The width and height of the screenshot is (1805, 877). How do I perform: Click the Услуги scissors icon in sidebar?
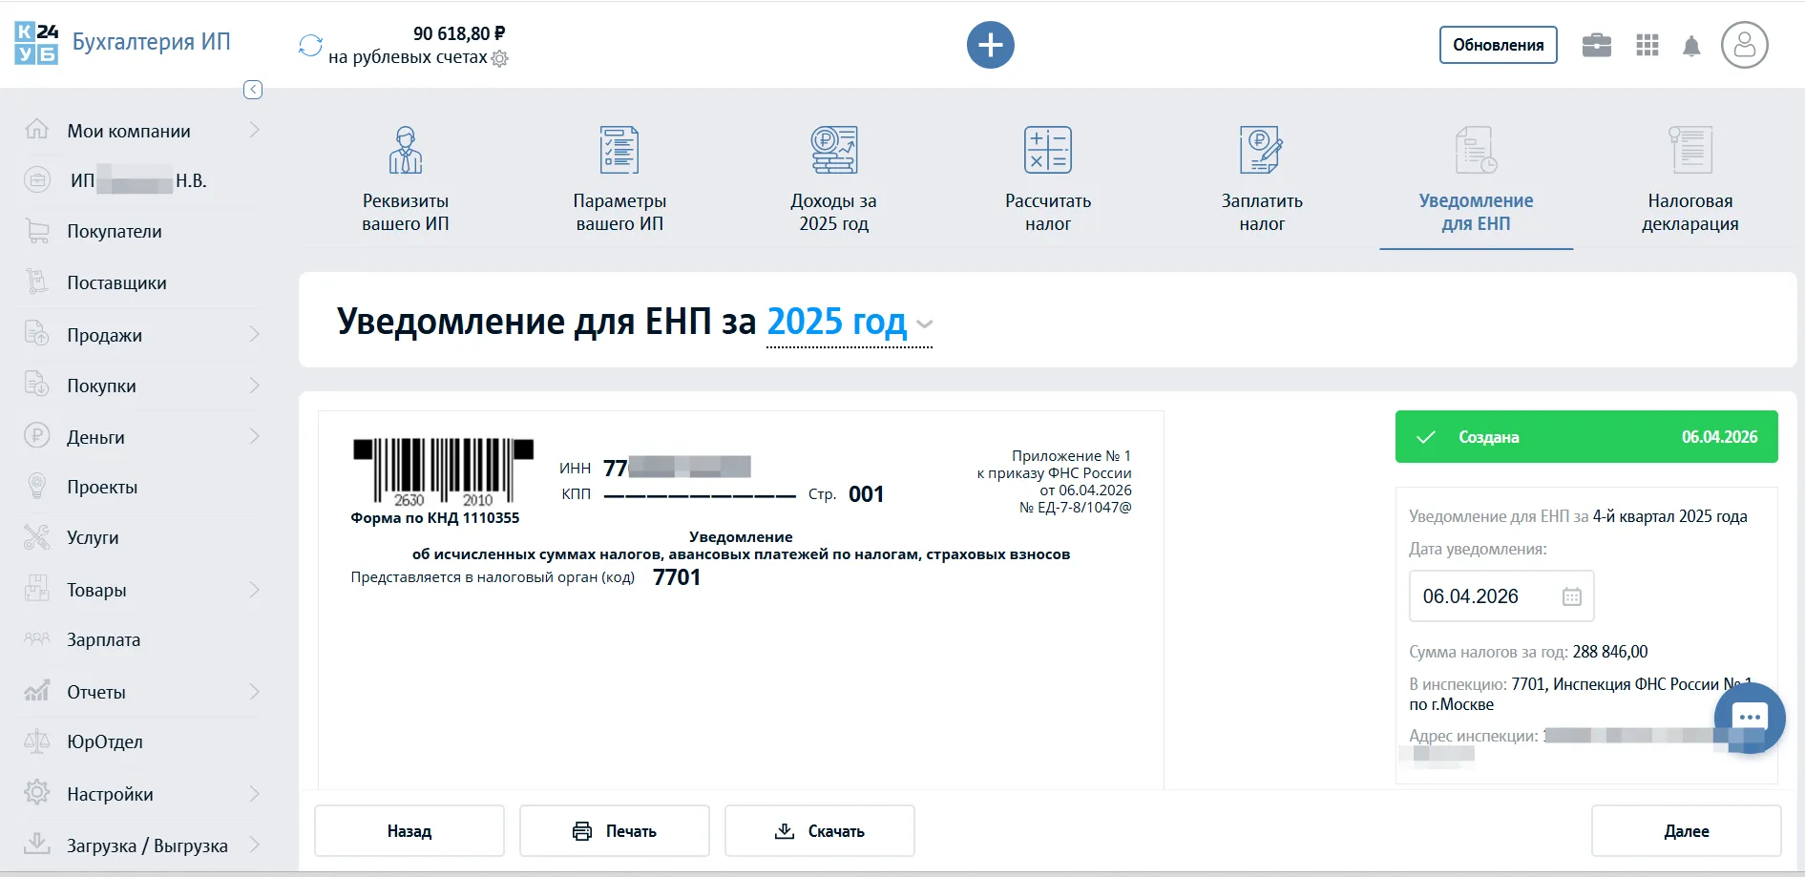click(36, 537)
